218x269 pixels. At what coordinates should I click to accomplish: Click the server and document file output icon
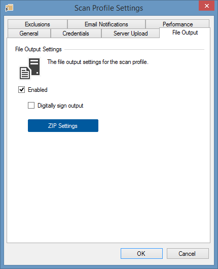coord(30,69)
